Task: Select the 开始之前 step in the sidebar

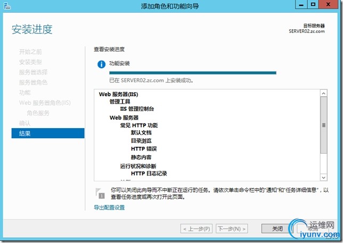Action: coord(30,52)
